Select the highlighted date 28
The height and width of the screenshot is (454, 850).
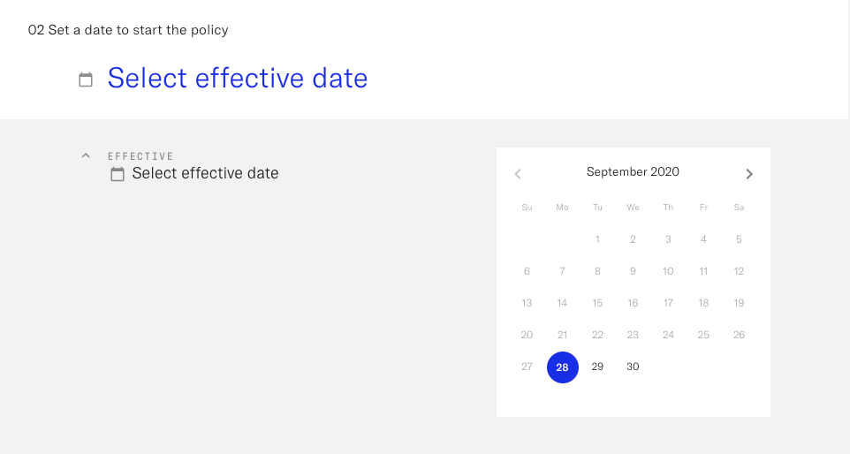coord(563,367)
